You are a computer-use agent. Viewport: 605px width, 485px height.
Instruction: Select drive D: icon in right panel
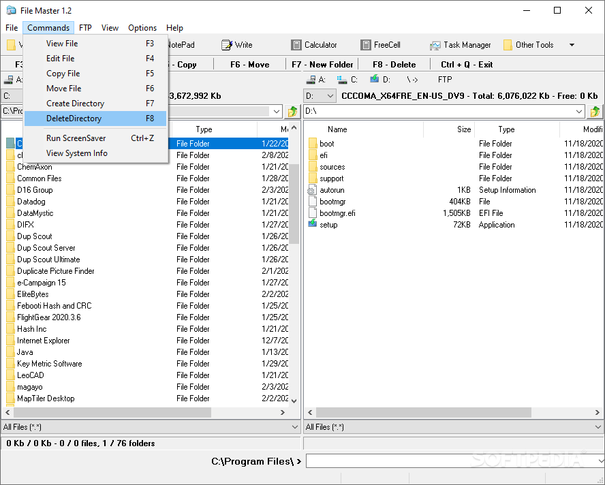(374, 79)
